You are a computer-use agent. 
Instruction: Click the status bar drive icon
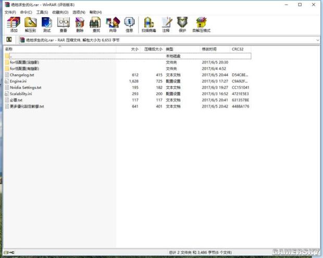coord(6,252)
